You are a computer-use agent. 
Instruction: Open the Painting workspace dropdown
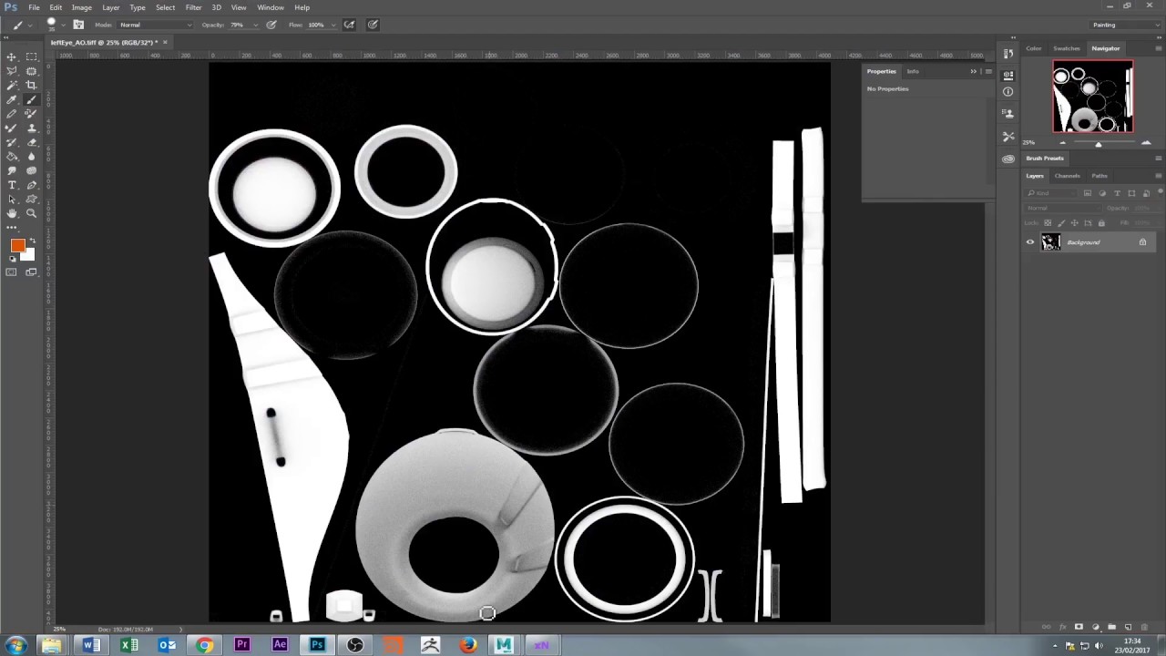(x=1124, y=25)
